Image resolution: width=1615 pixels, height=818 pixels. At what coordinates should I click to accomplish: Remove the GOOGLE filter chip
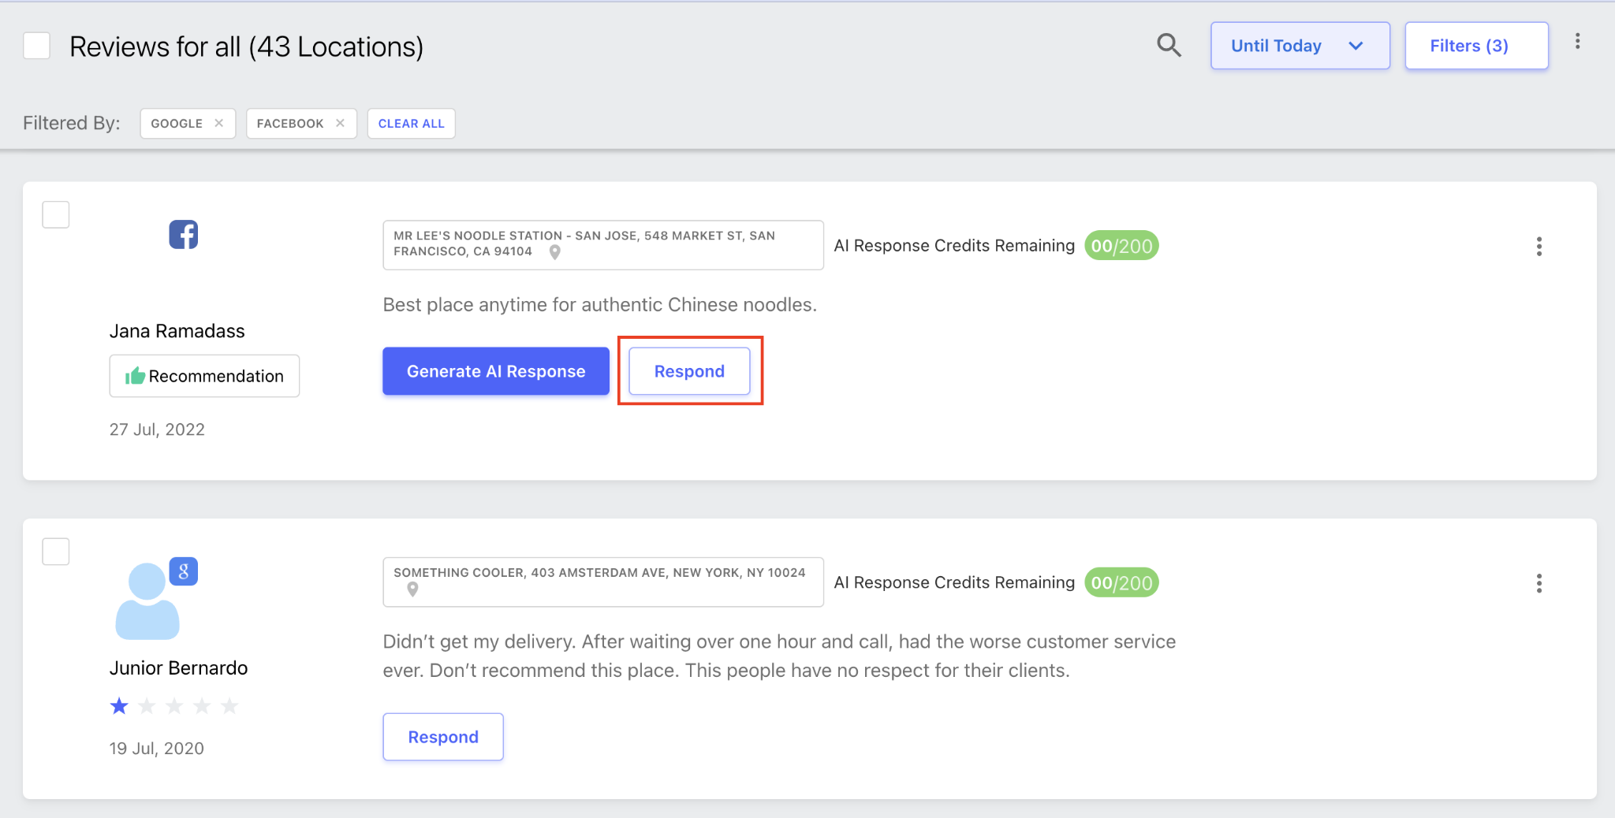coord(219,123)
